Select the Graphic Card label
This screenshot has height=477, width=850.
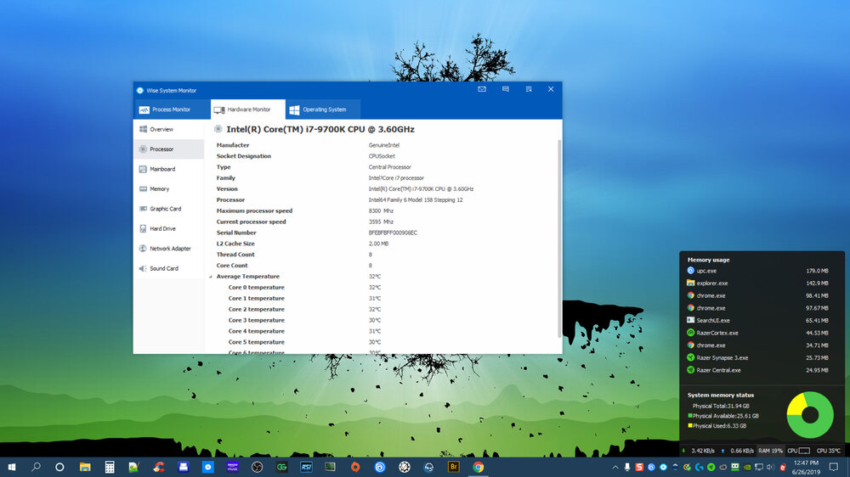166,209
